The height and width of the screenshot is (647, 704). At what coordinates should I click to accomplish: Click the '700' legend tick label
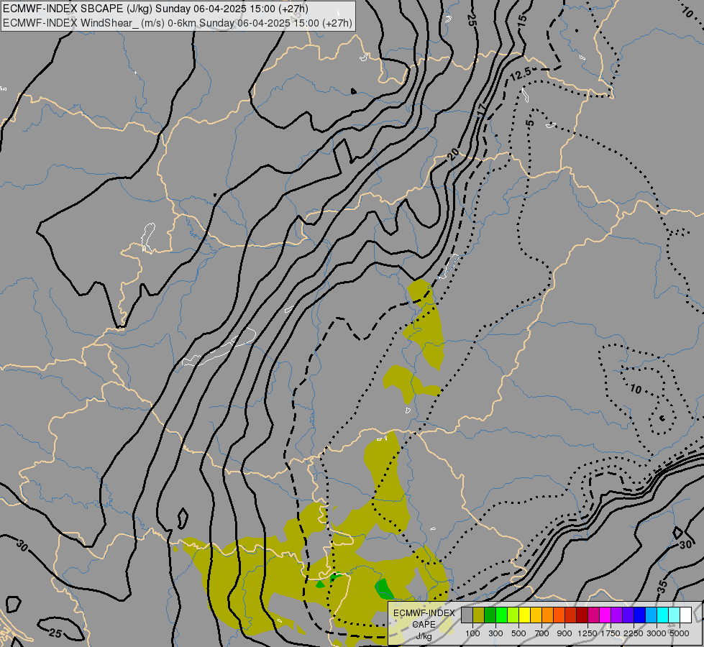pos(542,633)
